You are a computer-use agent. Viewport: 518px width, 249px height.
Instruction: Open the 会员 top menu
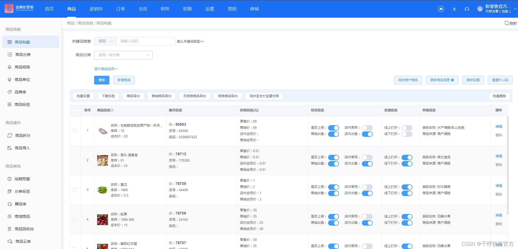[143, 9]
